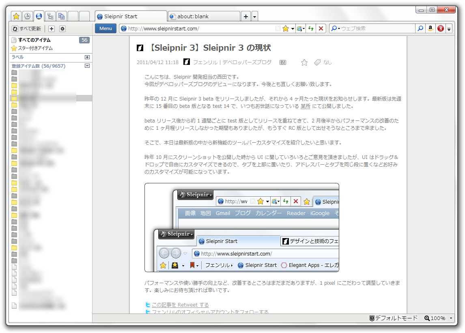Select スター付きアイテム in the sidebar
The height and width of the screenshot is (333, 465).
pos(35,48)
